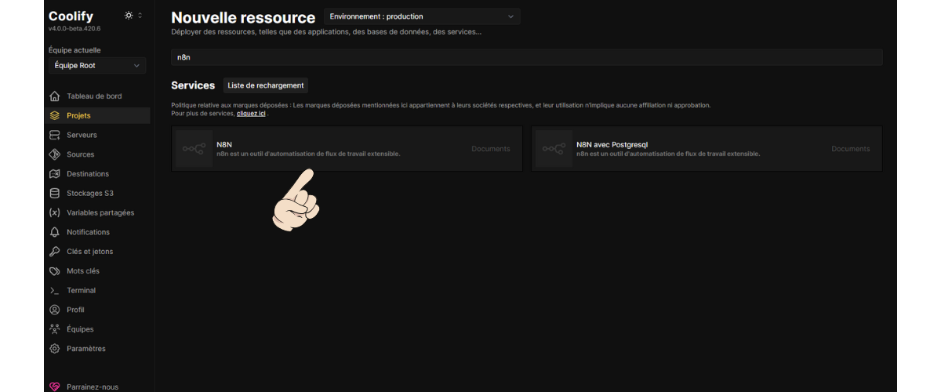Click the Profil user icon
The image size is (941, 392).
point(54,310)
